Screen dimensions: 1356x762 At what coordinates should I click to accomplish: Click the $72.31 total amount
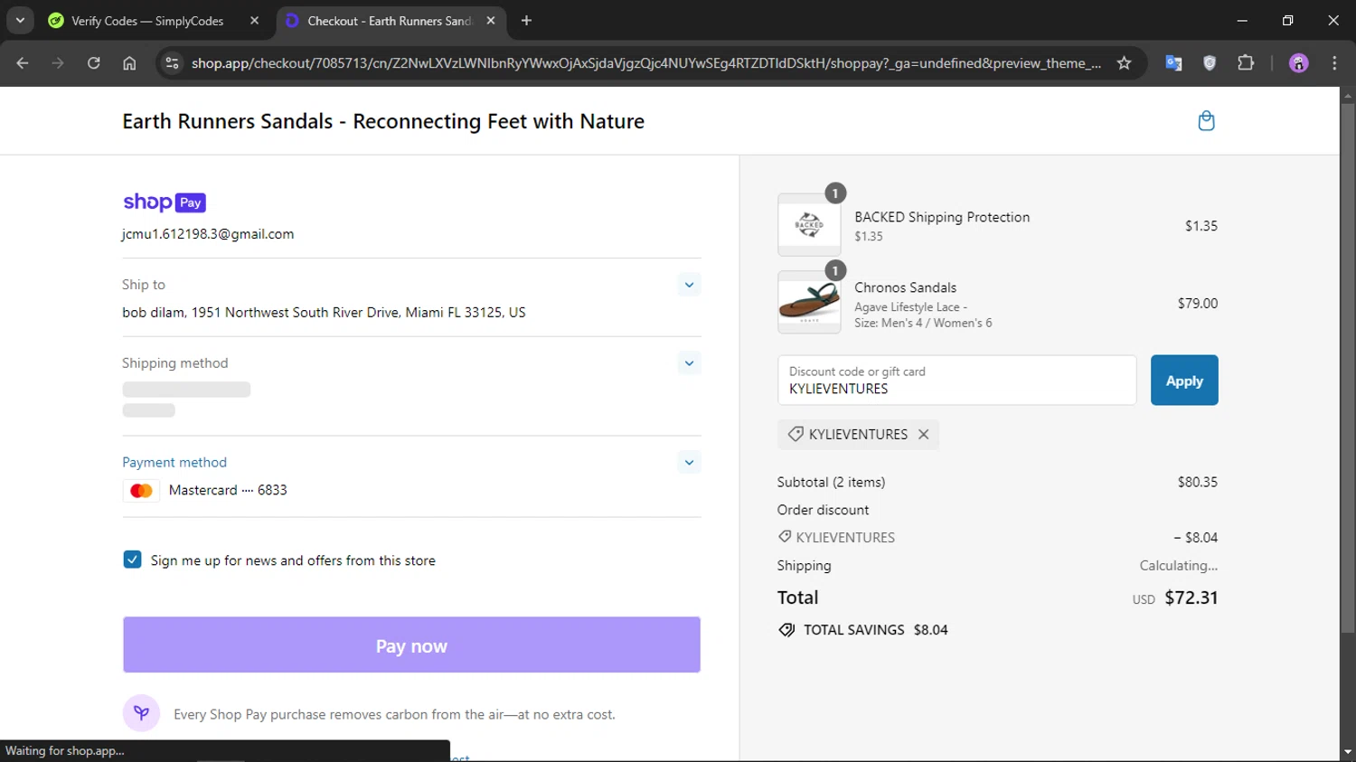point(1191,597)
